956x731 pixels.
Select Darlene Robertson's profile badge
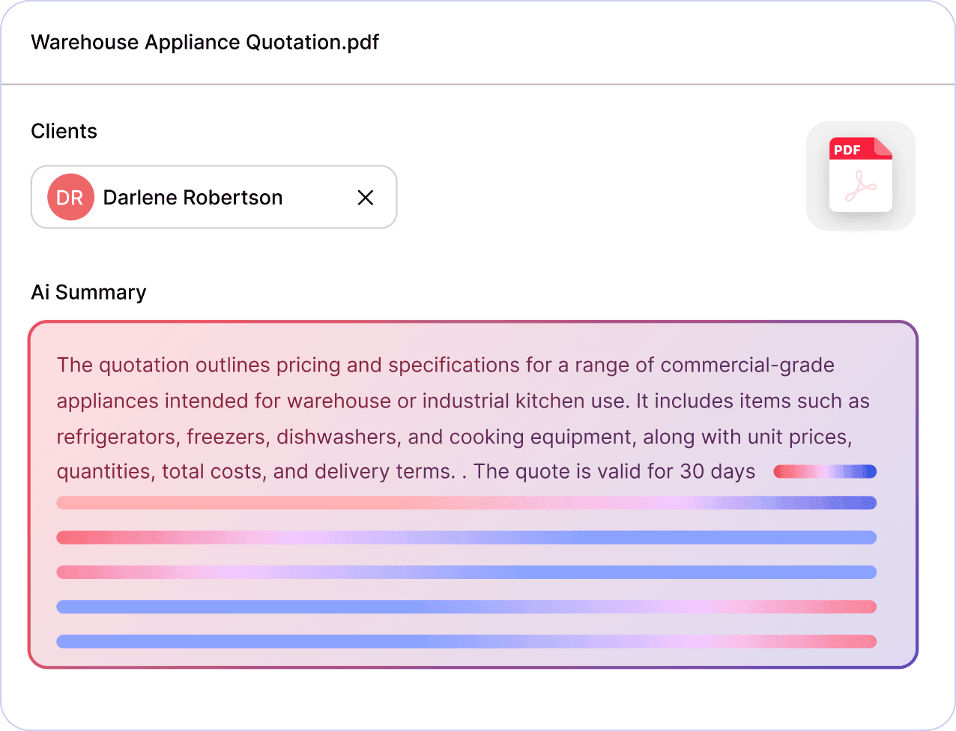tap(70, 197)
